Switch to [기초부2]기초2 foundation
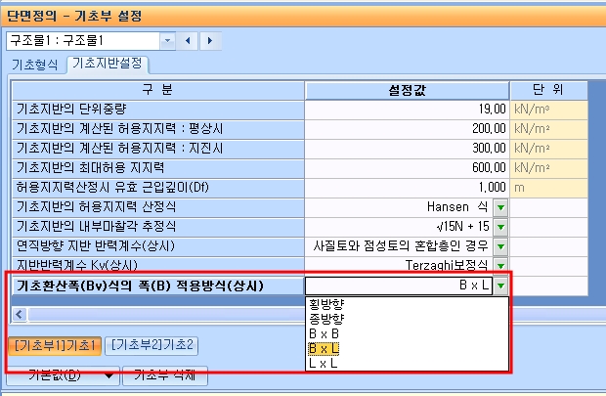The height and width of the screenshot is (396, 606). [x=151, y=345]
